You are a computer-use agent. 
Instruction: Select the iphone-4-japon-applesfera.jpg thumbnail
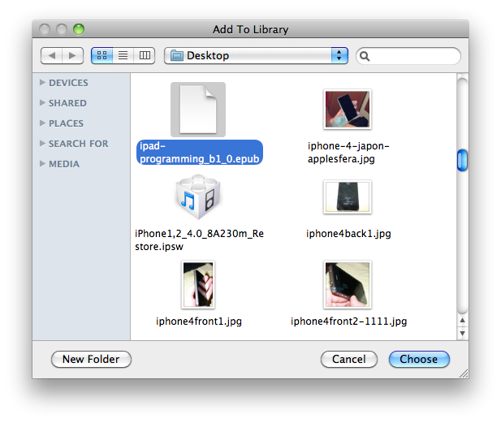pos(348,110)
